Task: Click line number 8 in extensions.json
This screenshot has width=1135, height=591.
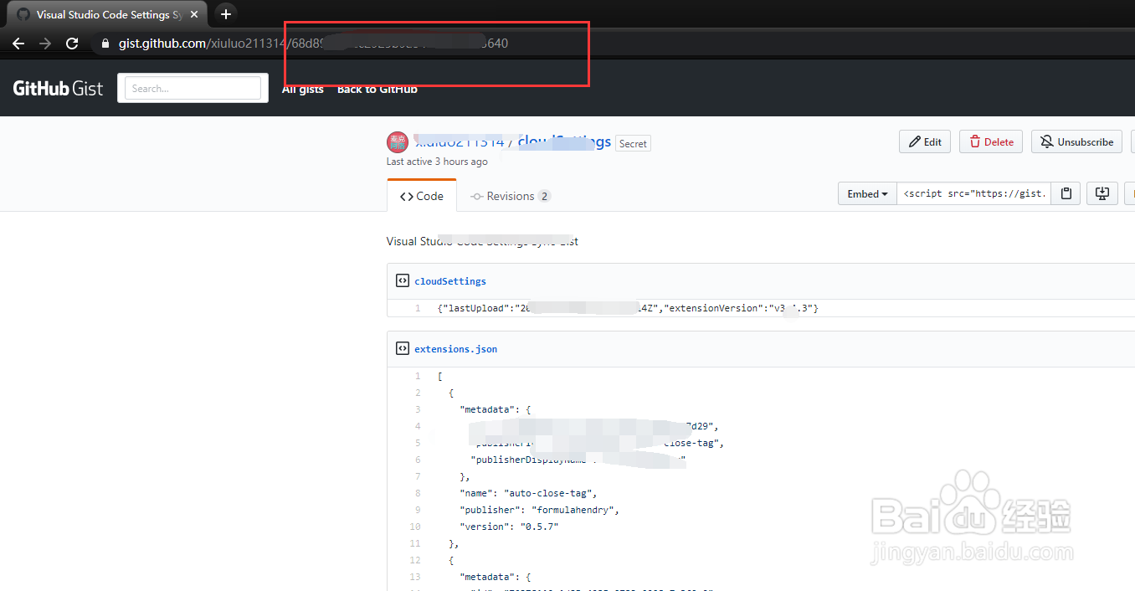Action: (x=418, y=493)
